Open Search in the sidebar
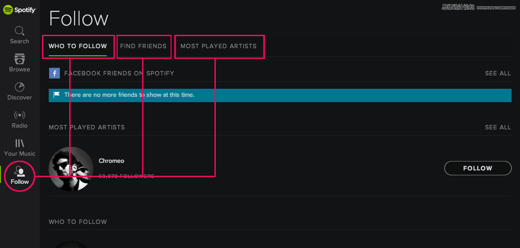The height and width of the screenshot is (248, 520). [20, 35]
